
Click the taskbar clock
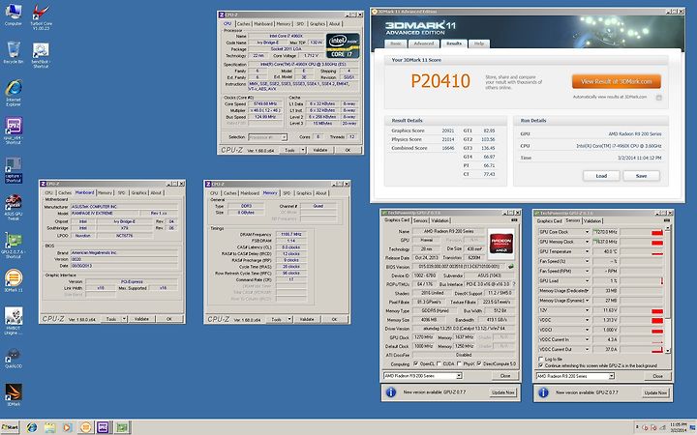click(678, 427)
